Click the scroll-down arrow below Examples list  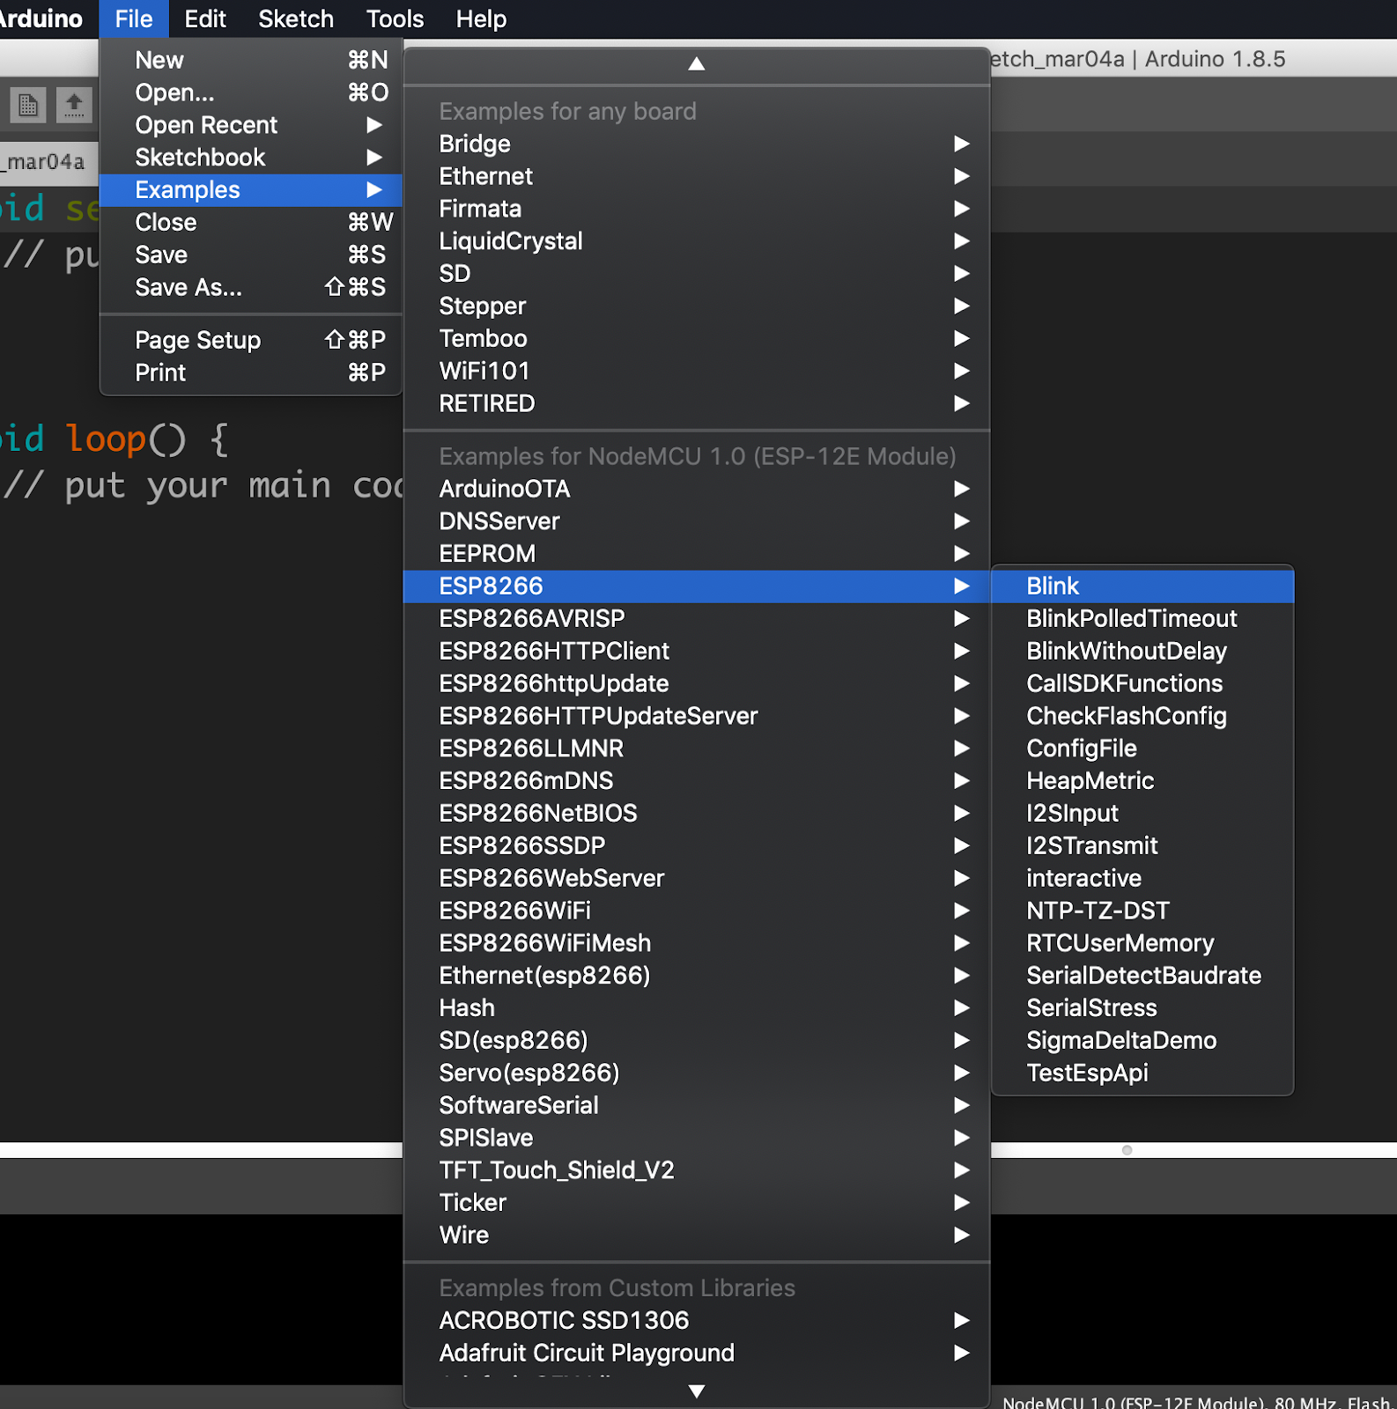pos(696,1391)
